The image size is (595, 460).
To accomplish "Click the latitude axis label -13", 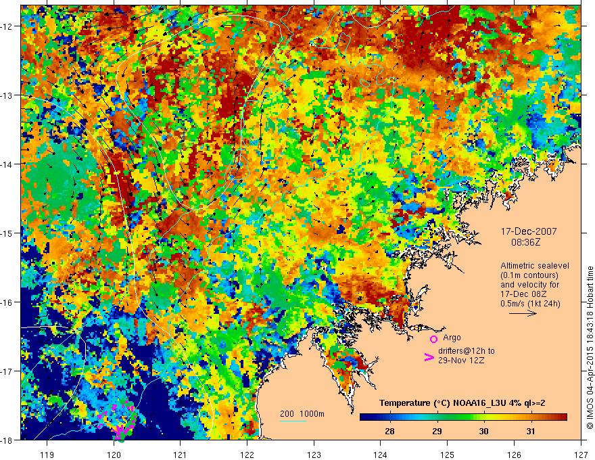I will point(7,95).
